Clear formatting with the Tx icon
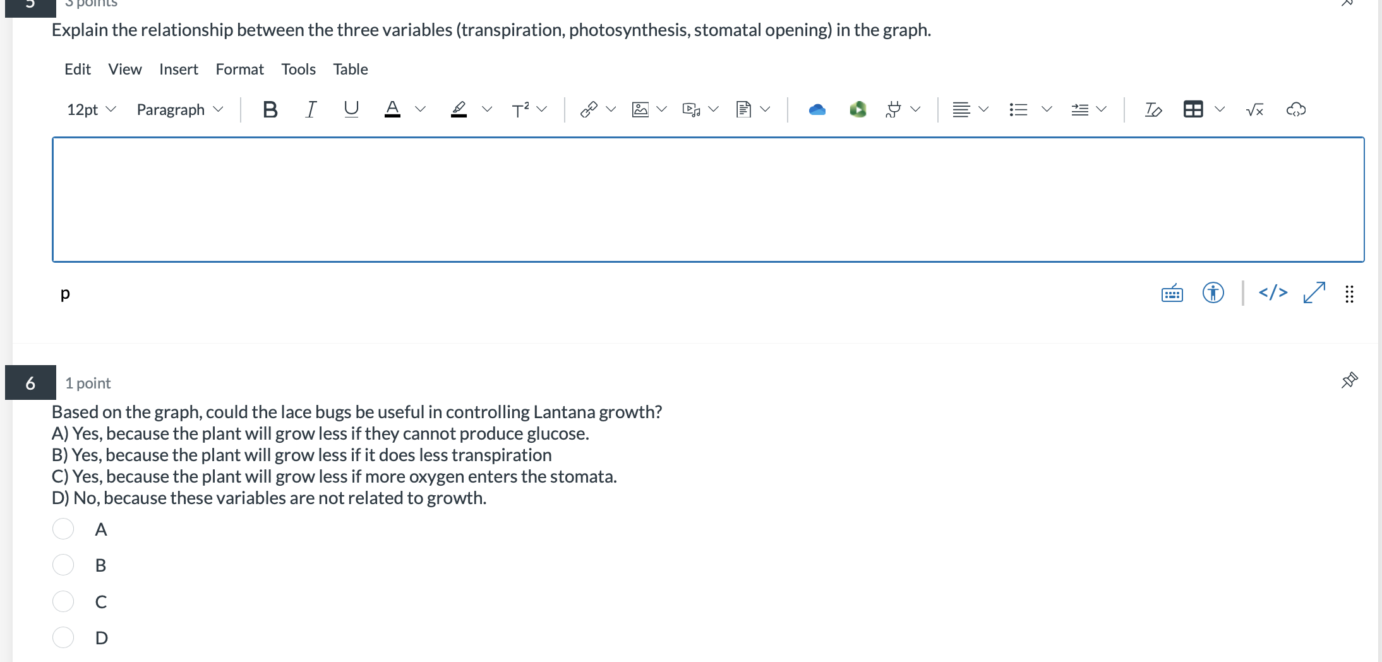This screenshot has width=1382, height=662. [1153, 110]
